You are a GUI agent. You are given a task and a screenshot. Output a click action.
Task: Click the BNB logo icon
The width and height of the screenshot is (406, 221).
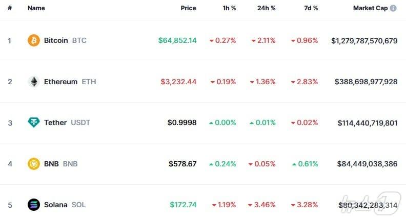[x=33, y=164]
